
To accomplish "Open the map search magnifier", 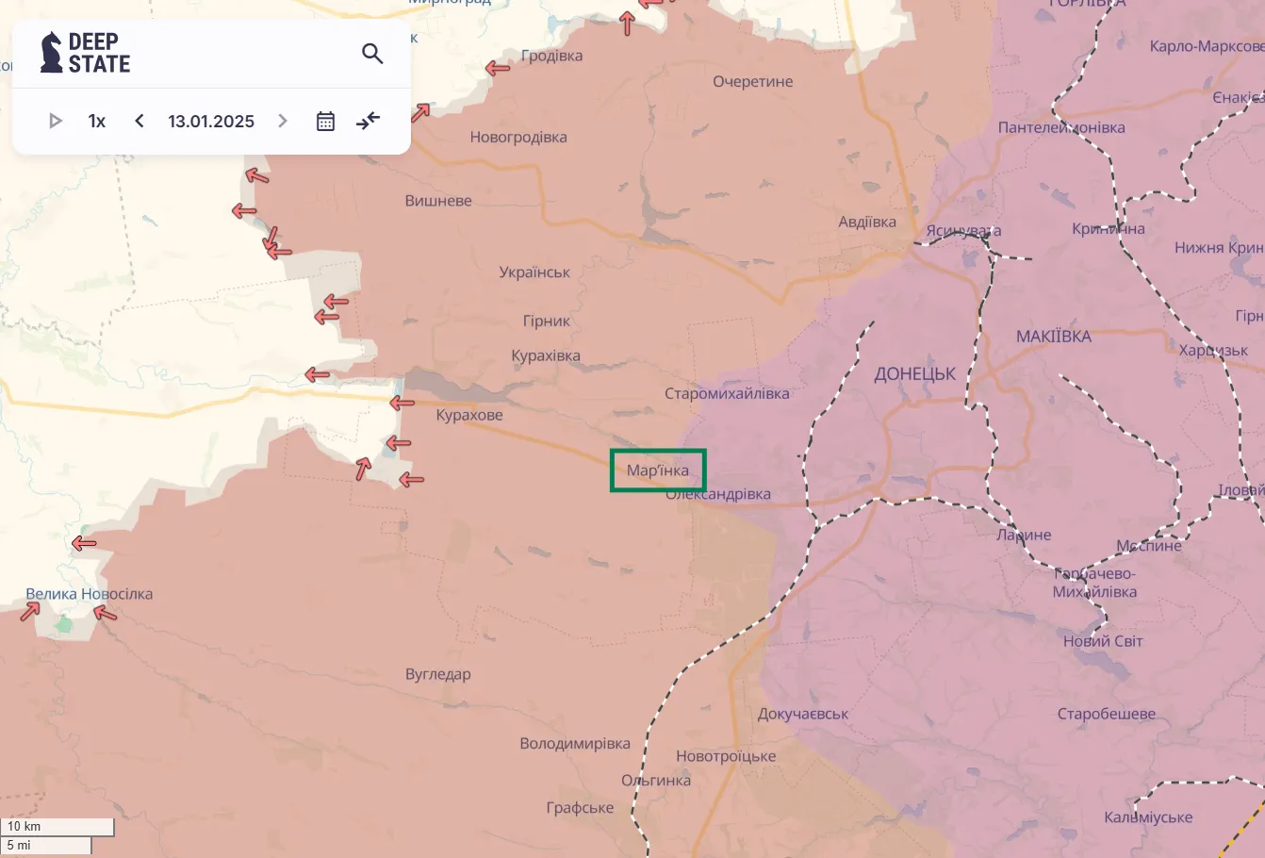I will point(372,53).
